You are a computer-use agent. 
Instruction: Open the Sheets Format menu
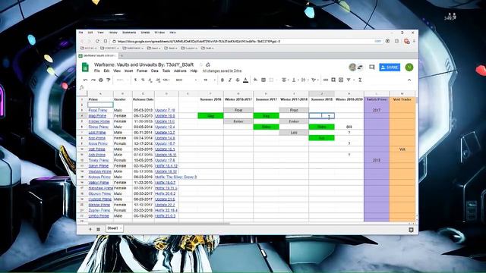tap(142, 71)
